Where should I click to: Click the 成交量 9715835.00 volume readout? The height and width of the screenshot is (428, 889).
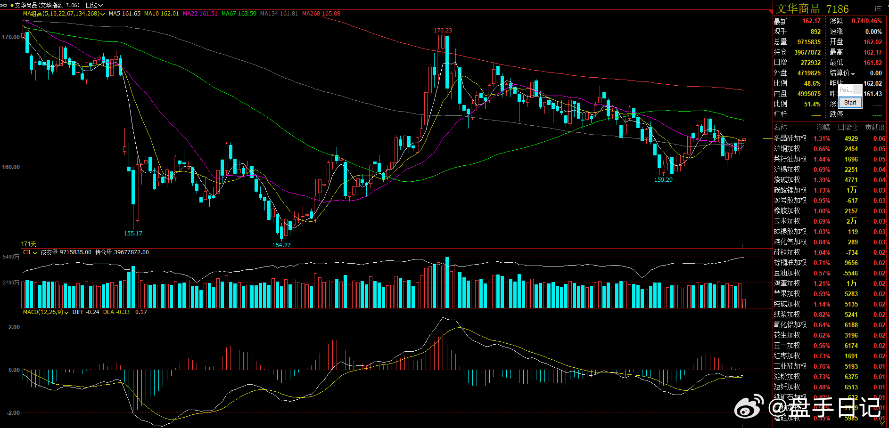66,252
